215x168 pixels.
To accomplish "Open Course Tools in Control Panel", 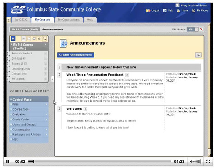I will (21, 109).
